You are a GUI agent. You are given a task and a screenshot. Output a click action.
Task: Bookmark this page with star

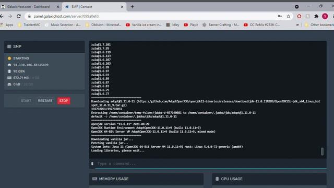pos(289,16)
